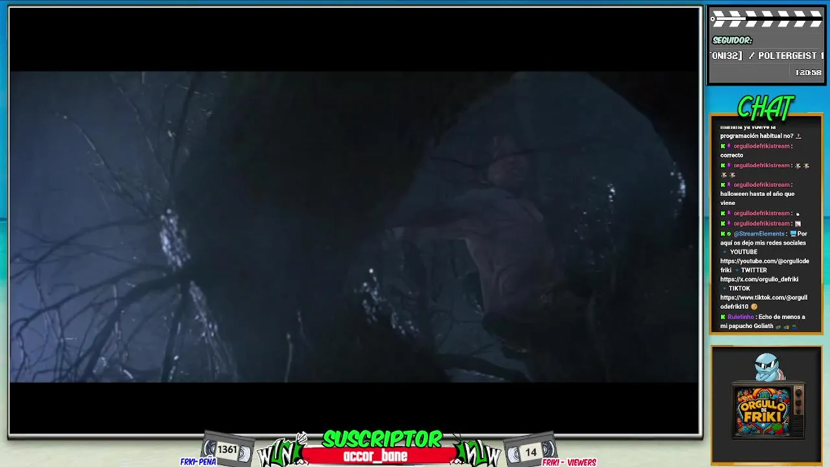
Task: Click the clapperboard icon above SEGUIDOR
Action: pyautogui.click(x=766, y=19)
